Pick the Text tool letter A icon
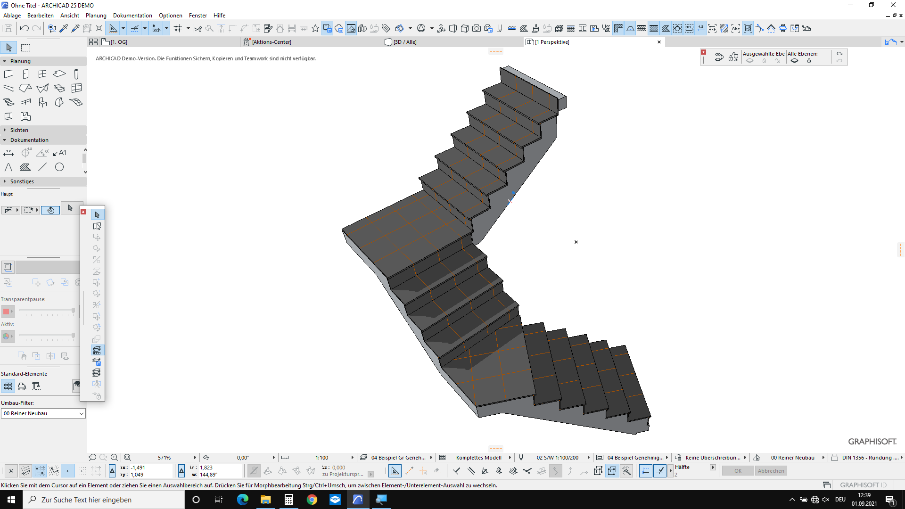Screen dimensions: 905x509 pyautogui.click(x=8, y=167)
